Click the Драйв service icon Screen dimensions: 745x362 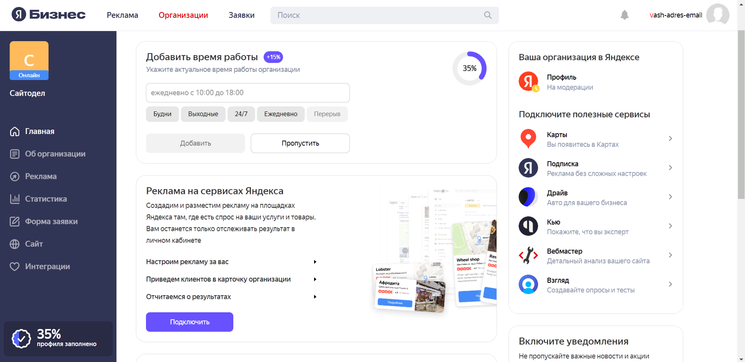[528, 197]
